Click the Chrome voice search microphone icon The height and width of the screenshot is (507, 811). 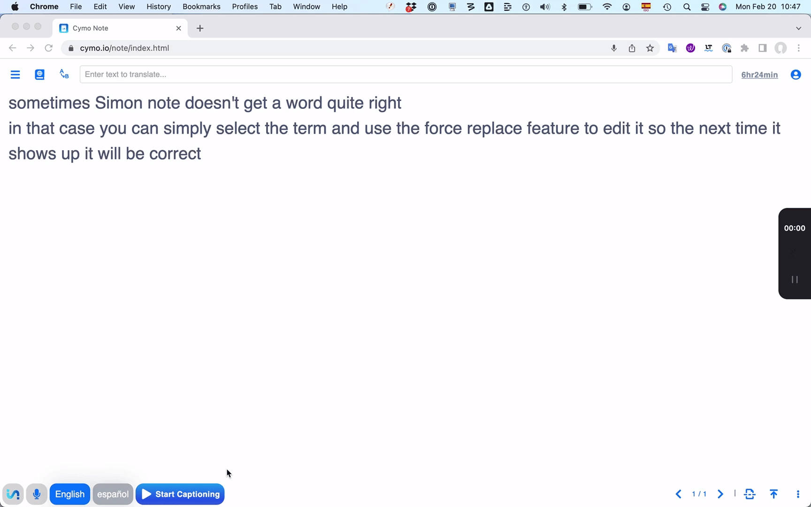pos(614,48)
